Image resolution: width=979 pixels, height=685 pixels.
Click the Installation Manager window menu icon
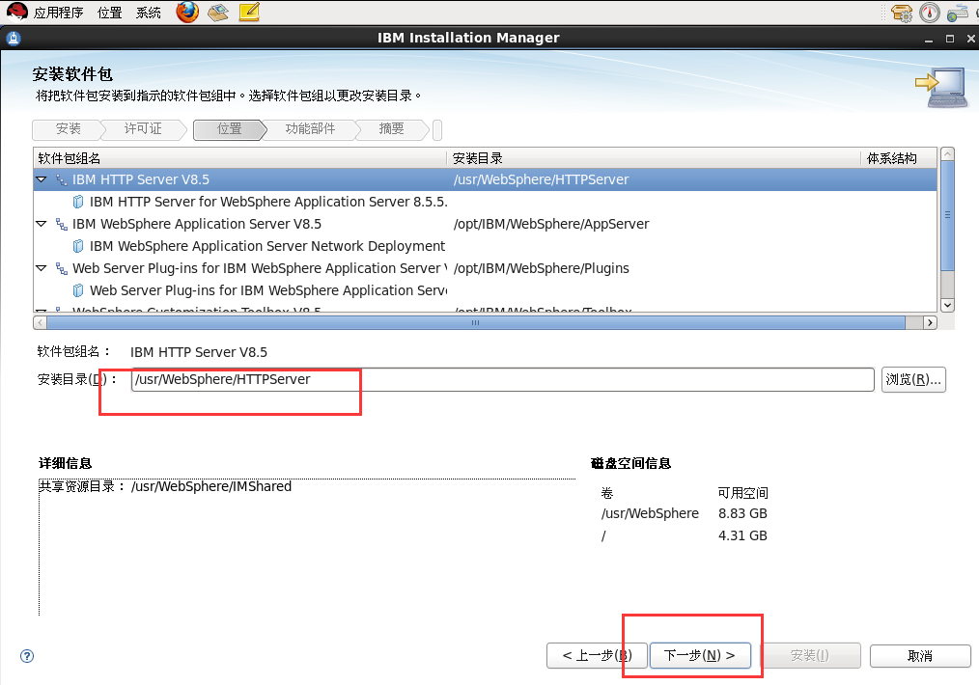pos(14,38)
